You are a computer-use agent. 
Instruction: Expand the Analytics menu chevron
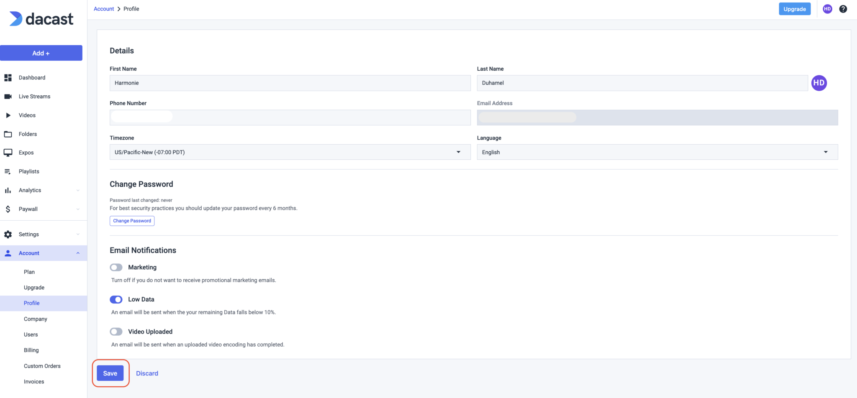coord(78,190)
